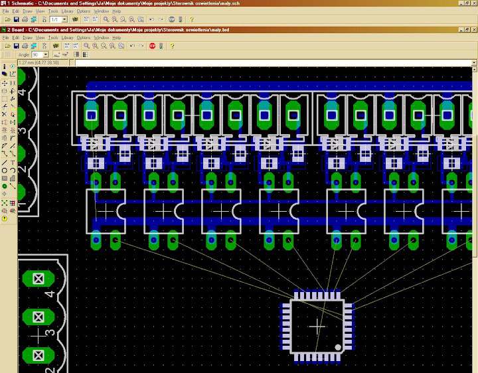Select the Arc tool
The height and width of the screenshot is (373, 478).
click(x=13, y=171)
